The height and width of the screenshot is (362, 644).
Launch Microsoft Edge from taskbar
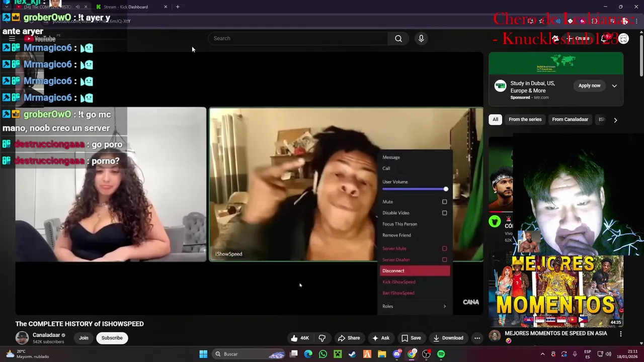tap(308, 354)
